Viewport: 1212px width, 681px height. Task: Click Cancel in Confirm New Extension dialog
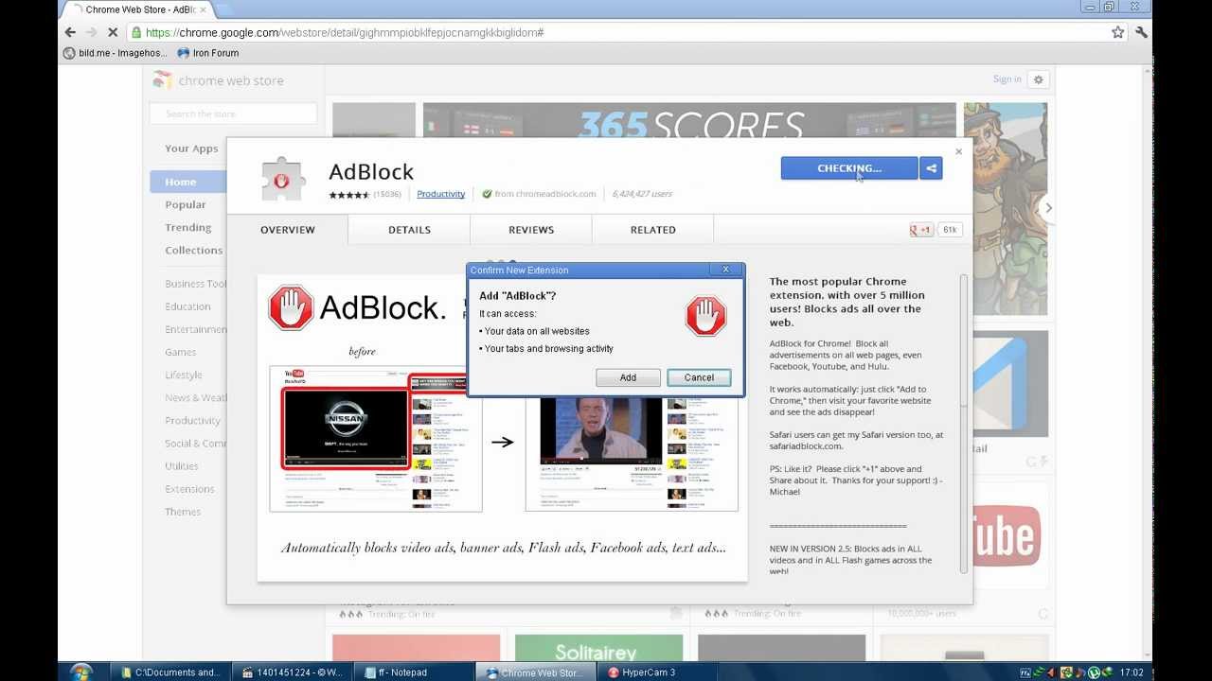[x=699, y=377]
